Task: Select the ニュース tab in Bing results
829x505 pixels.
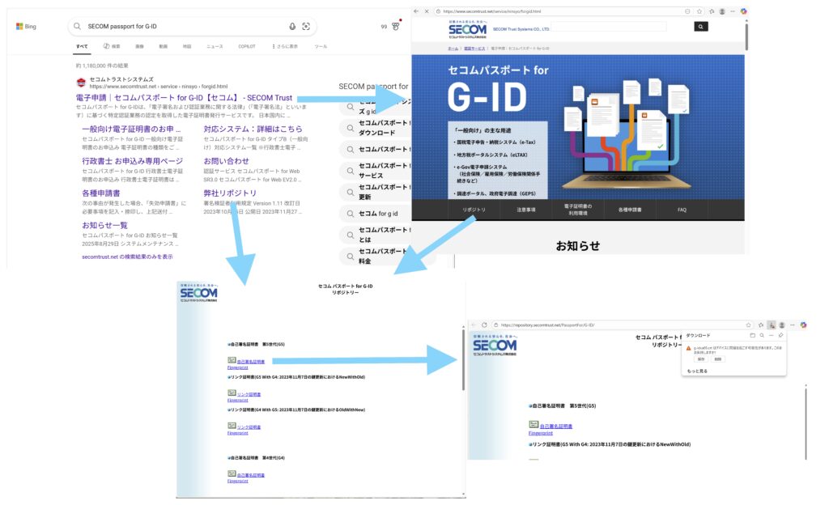Action: click(x=215, y=46)
